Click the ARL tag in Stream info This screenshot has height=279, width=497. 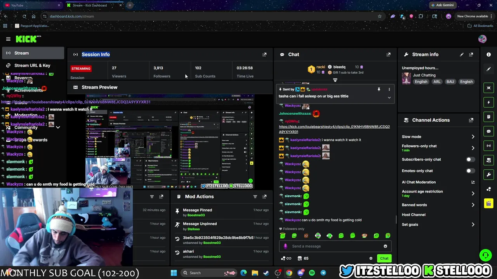(x=437, y=82)
